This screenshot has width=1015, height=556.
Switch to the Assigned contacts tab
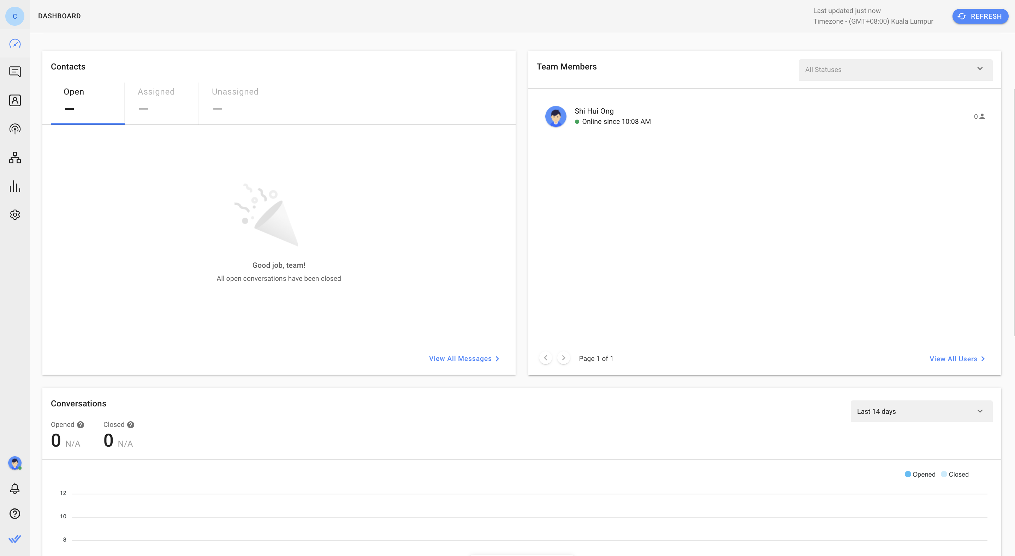(156, 91)
